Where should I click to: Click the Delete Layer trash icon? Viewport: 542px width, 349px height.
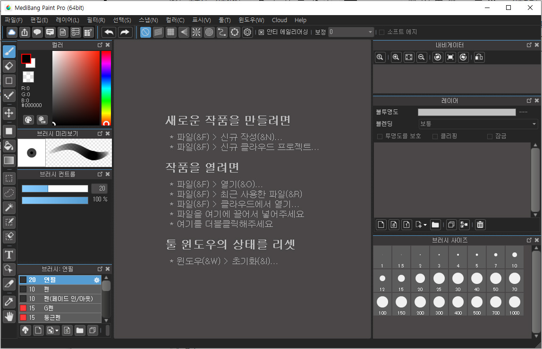click(x=480, y=224)
